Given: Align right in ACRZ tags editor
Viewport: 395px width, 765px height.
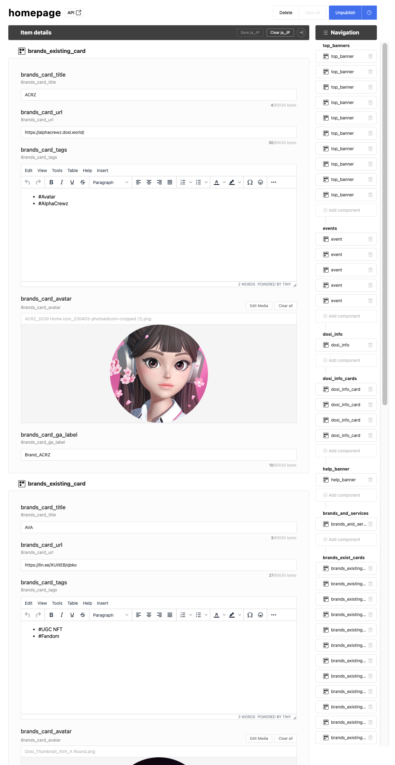Looking at the screenshot, I should pyautogui.click(x=159, y=182).
